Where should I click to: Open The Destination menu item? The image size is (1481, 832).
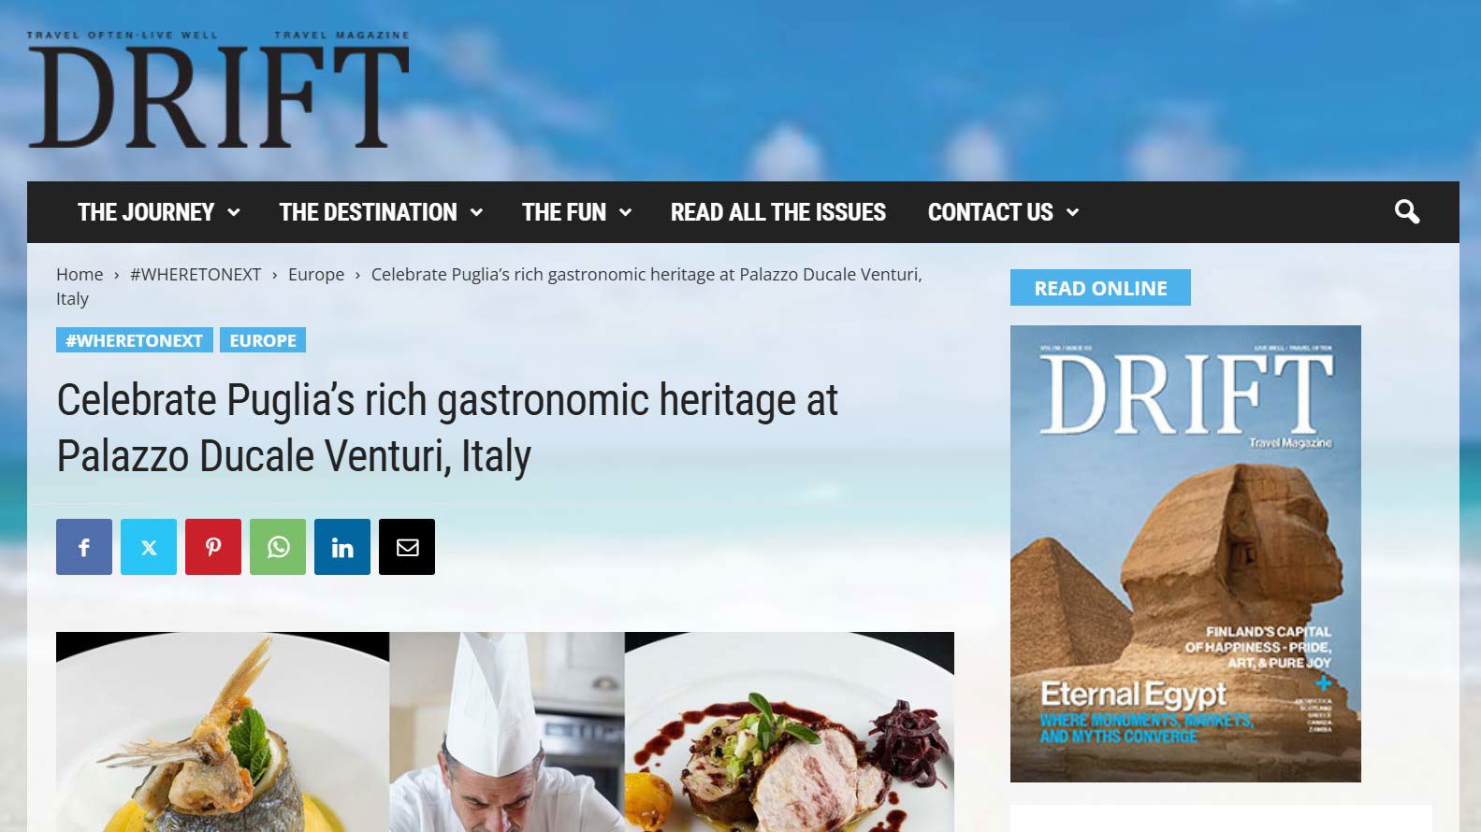coord(368,212)
